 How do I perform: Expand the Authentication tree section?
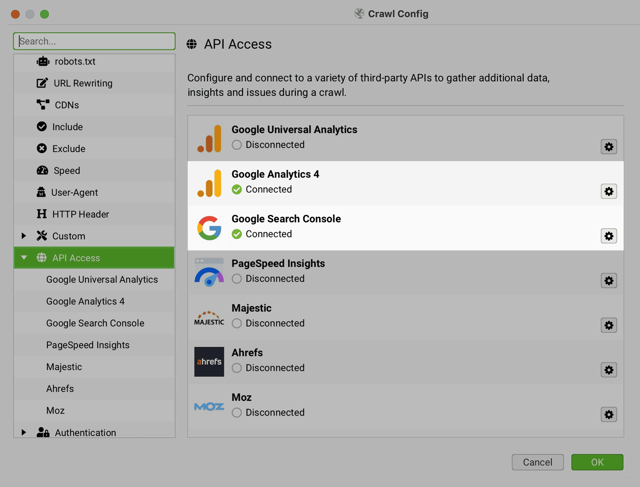(24, 432)
